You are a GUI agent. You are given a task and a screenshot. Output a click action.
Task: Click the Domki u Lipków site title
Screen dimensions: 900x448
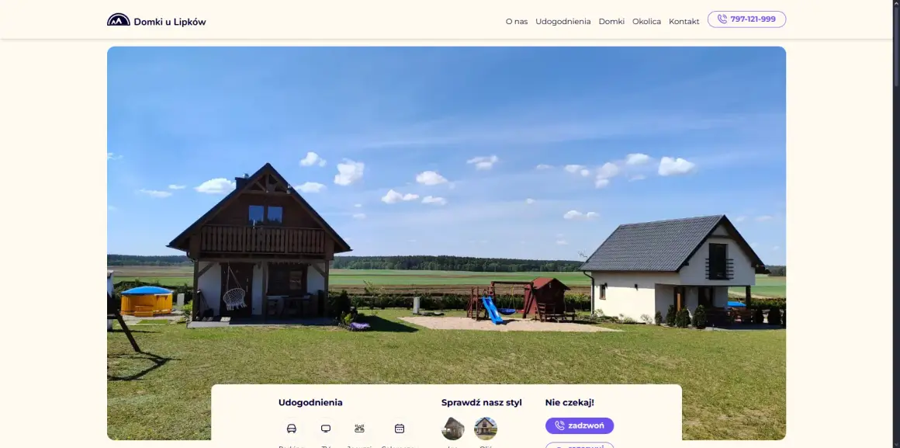(x=169, y=21)
